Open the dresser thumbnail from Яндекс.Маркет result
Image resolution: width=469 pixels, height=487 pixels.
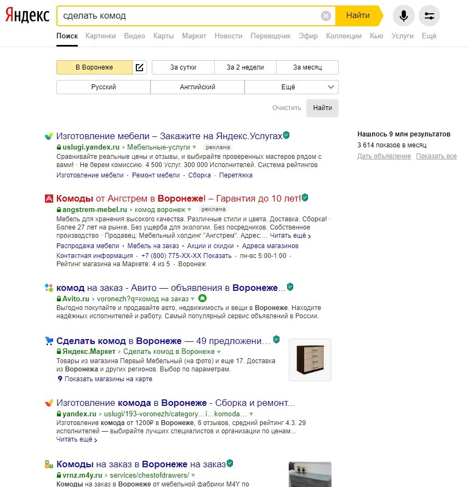click(310, 360)
